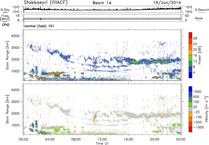This screenshot has height=145, width=209.
Task: Click the 12:00 time tick label
Action: [x=102, y=140]
